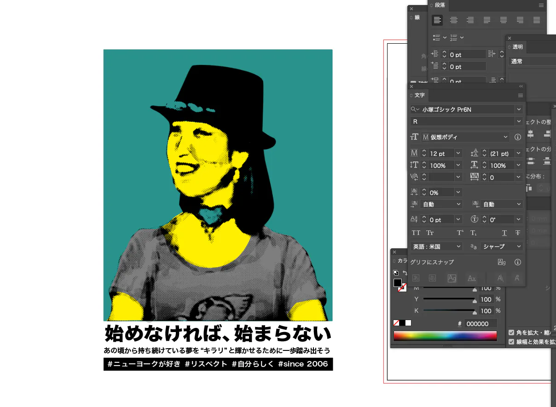Click the Snap to Glyph Ag icon
The height and width of the screenshot is (407, 556).
click(502, 262)
